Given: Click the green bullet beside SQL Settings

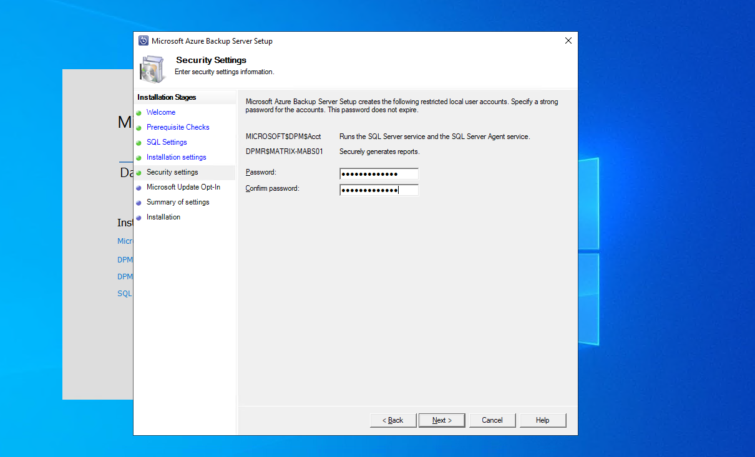Looking at the screenshot, I should 139,143.
